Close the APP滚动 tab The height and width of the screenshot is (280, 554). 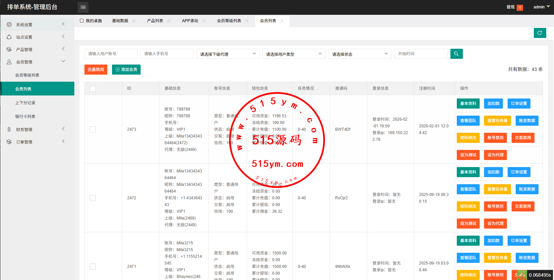pos(204,21)
